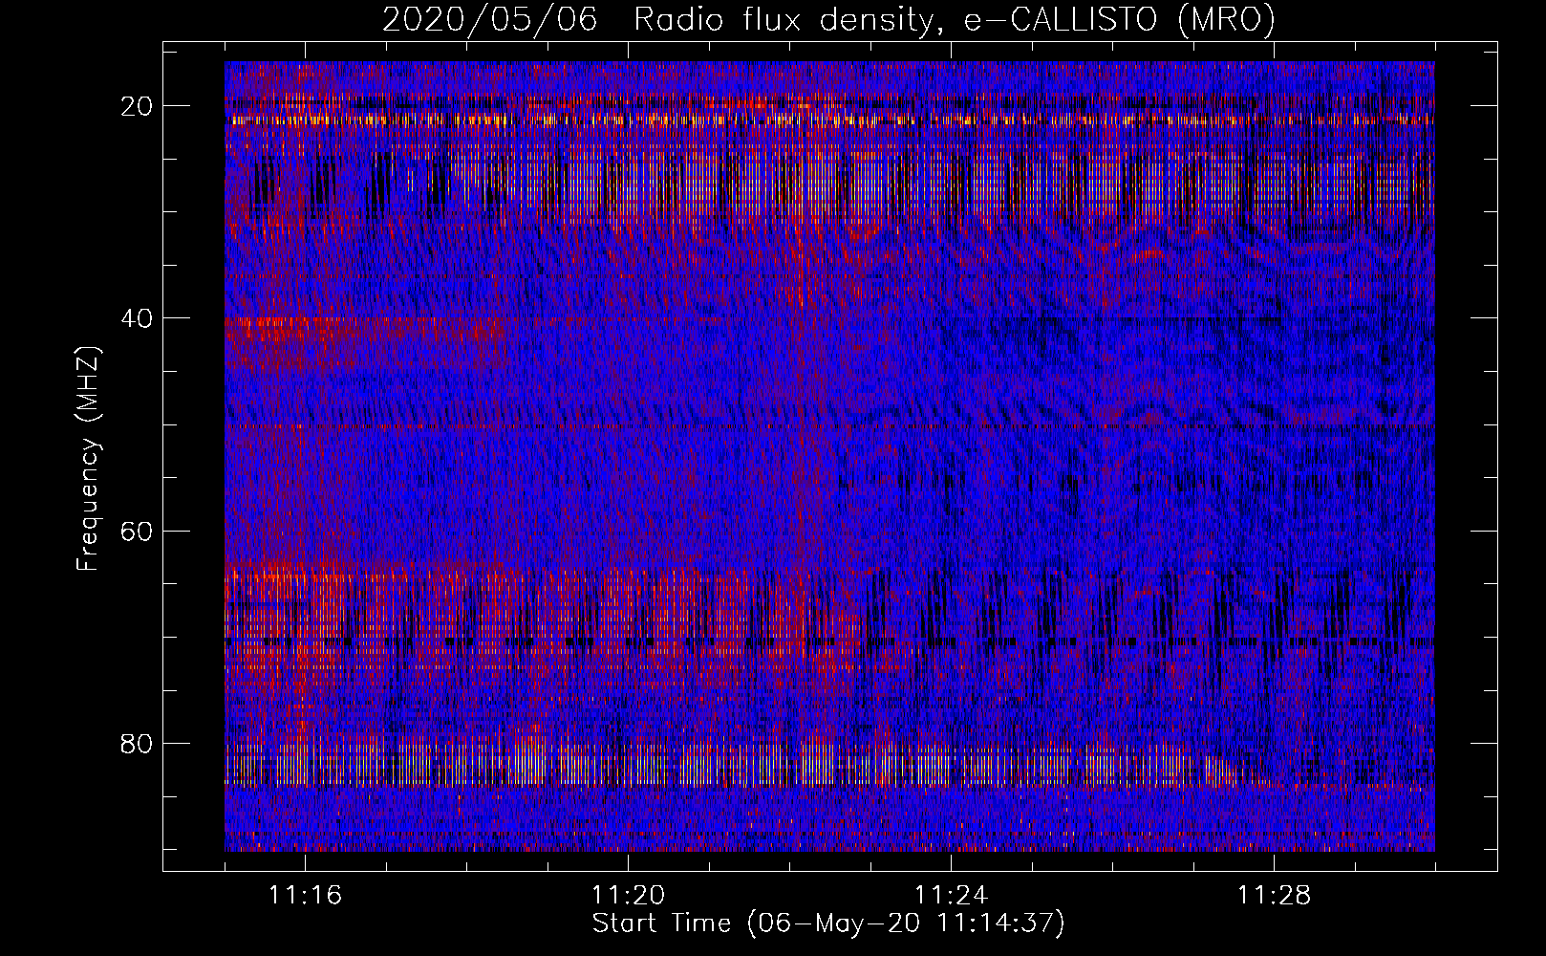1546x956 pixels.
Task: Click the 40 frequency tick label
Action: (138, 318)
